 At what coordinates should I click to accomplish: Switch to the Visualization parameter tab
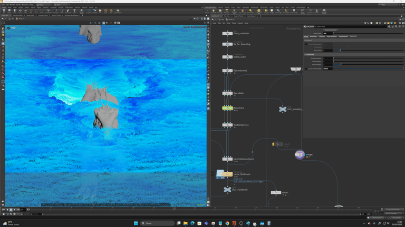[343, 37]
